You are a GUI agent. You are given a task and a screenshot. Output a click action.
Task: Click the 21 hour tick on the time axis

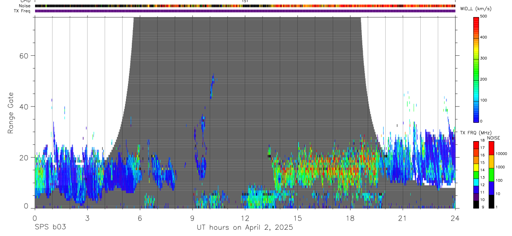click(403, 217)
